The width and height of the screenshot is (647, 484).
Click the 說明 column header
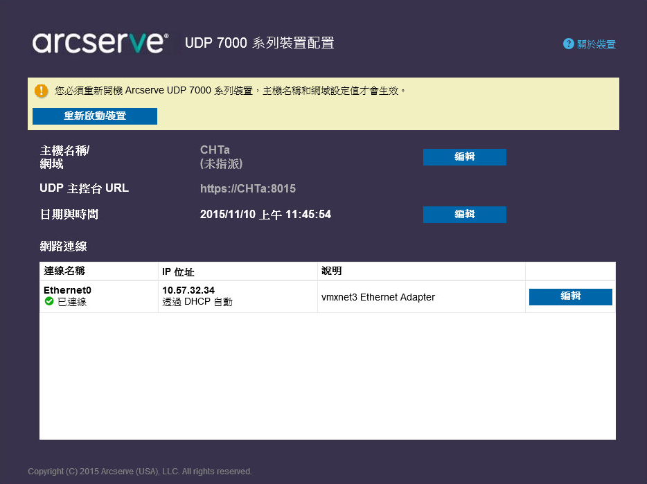tap(331, 271)
